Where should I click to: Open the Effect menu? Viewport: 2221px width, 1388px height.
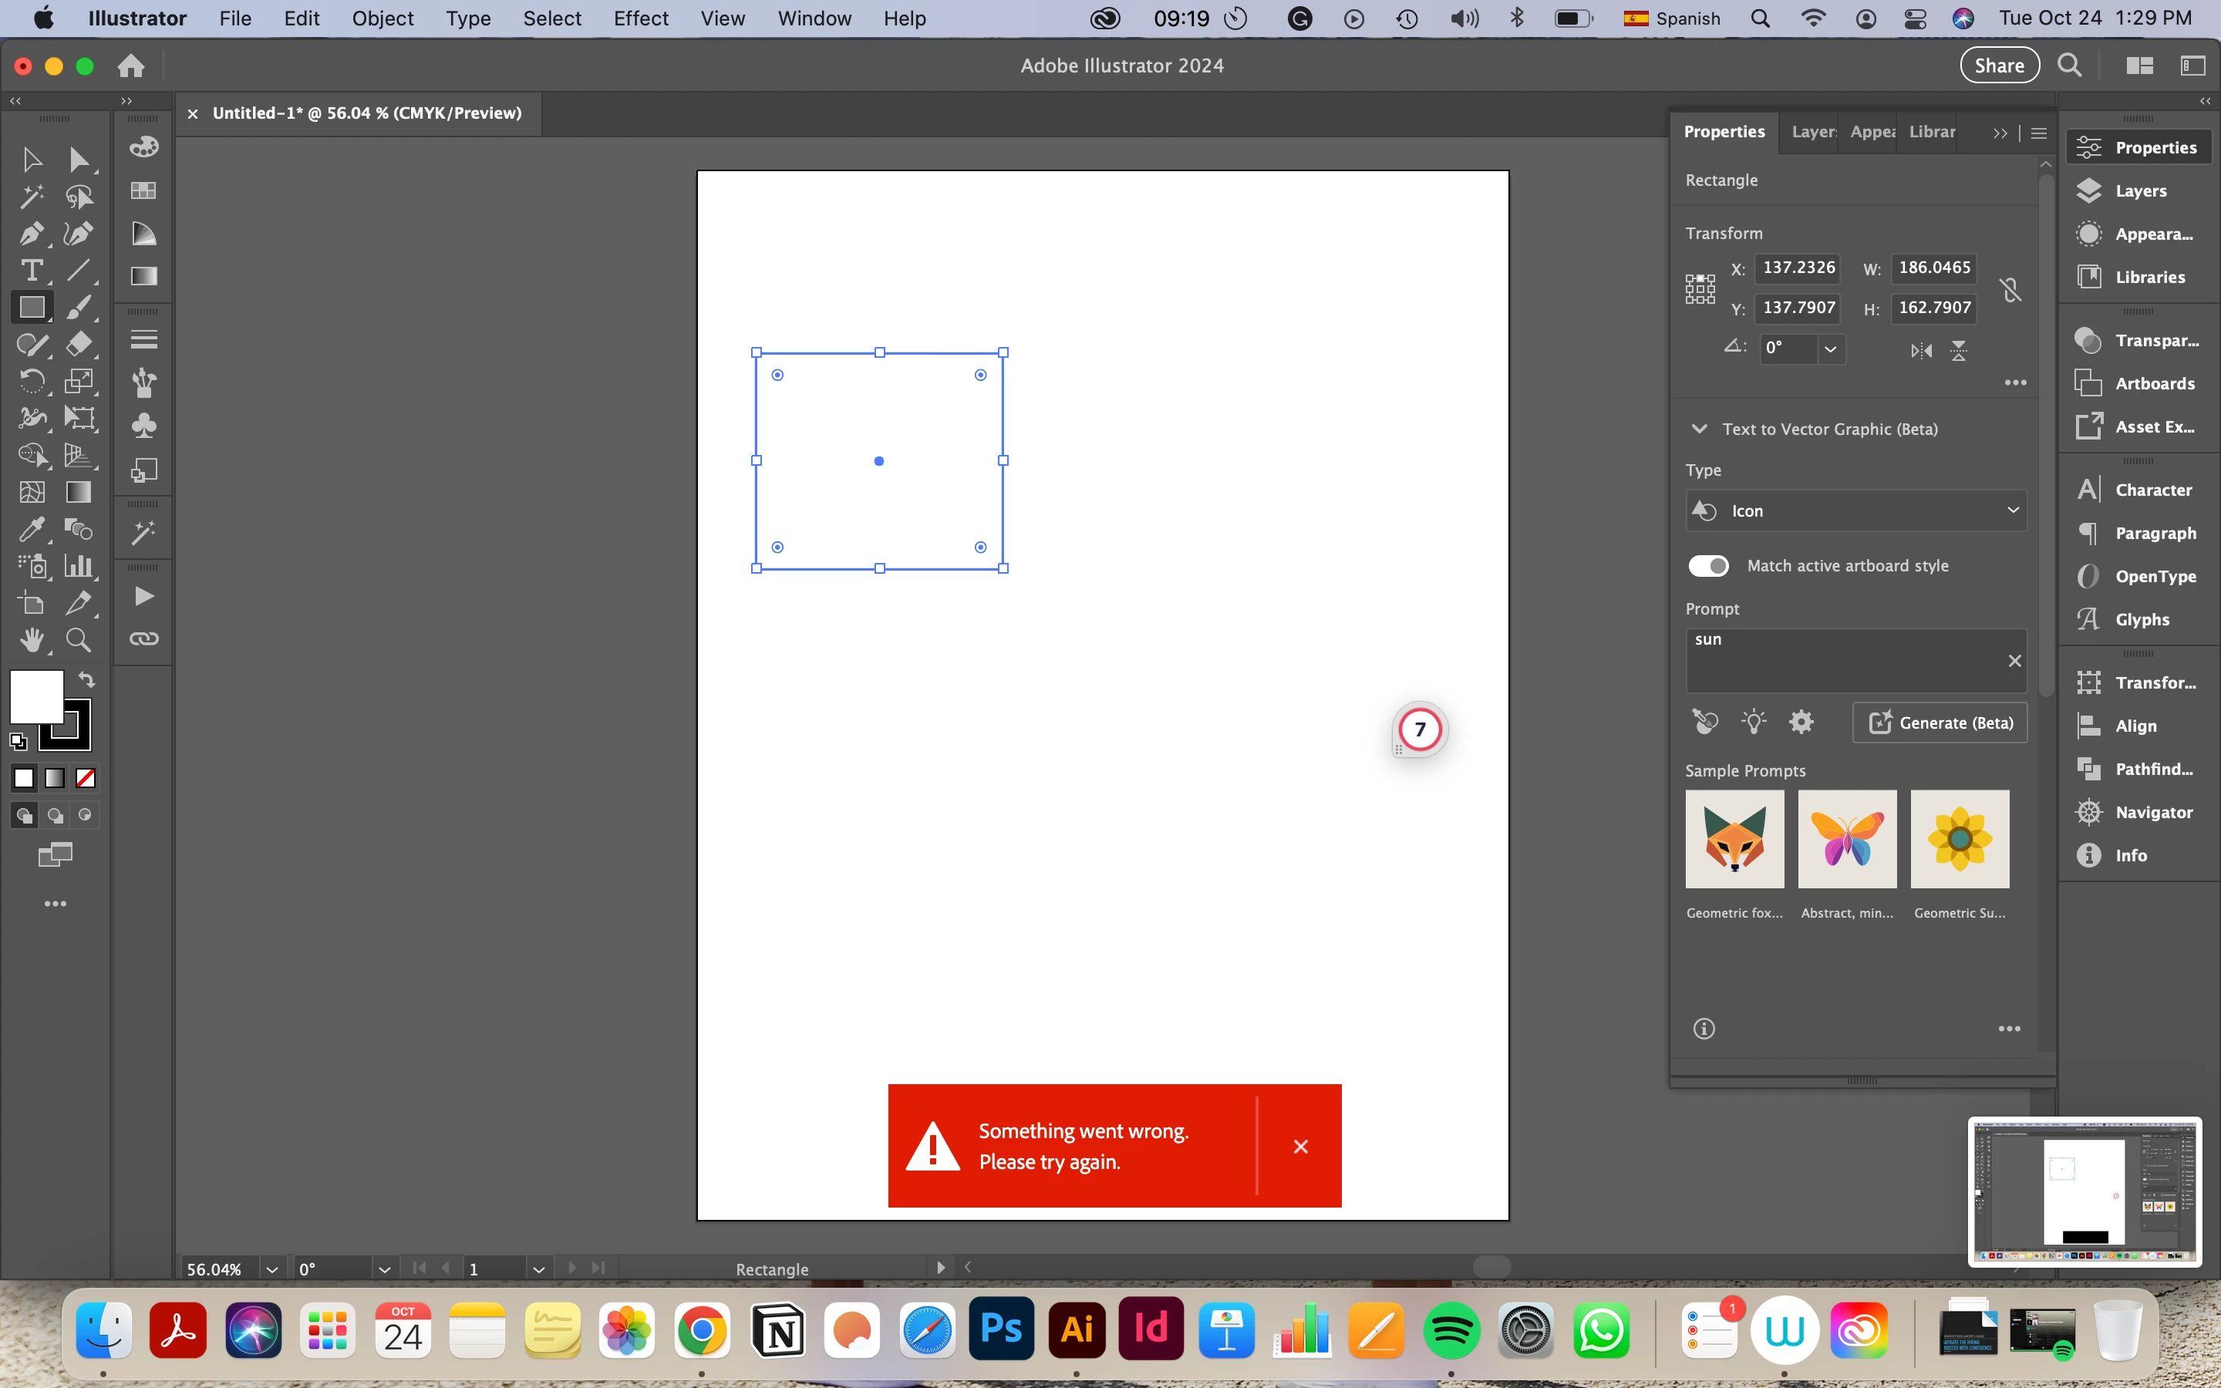pyautogui.click(x=641, y=19)
